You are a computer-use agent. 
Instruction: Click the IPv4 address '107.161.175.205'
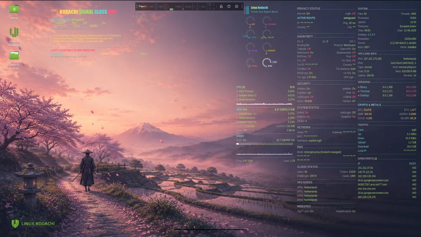coord(372,58)
